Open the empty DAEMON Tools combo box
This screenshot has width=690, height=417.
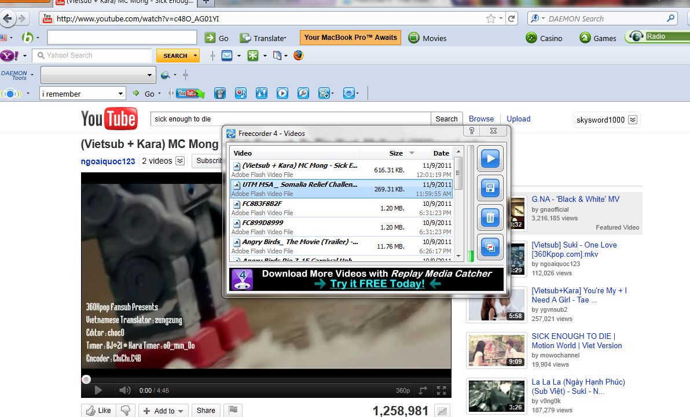coord(149,75)
